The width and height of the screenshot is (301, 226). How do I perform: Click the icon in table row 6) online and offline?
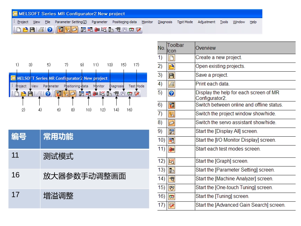172,105
